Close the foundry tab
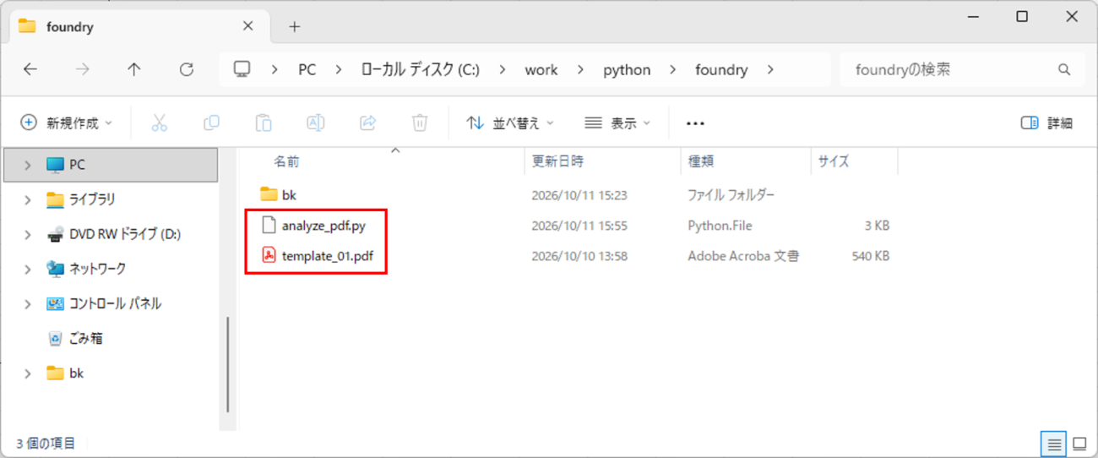This screenshot has height=458, width=1098. pos(248,26)
